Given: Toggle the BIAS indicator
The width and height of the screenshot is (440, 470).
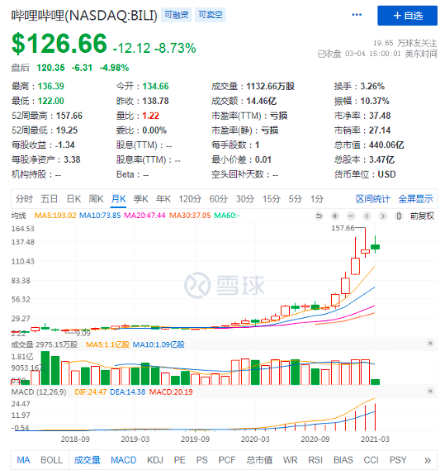Looking at the screenshot, I should [x=343, y=460].
